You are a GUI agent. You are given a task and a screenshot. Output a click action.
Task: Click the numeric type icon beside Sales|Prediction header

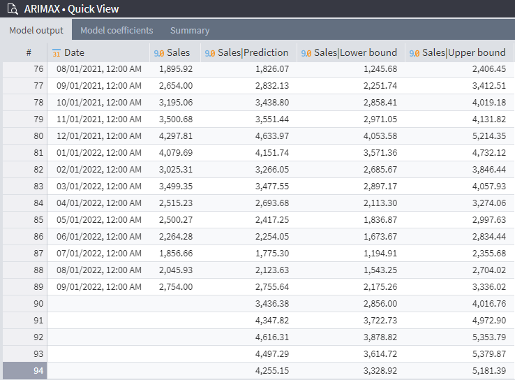(210, 53)
